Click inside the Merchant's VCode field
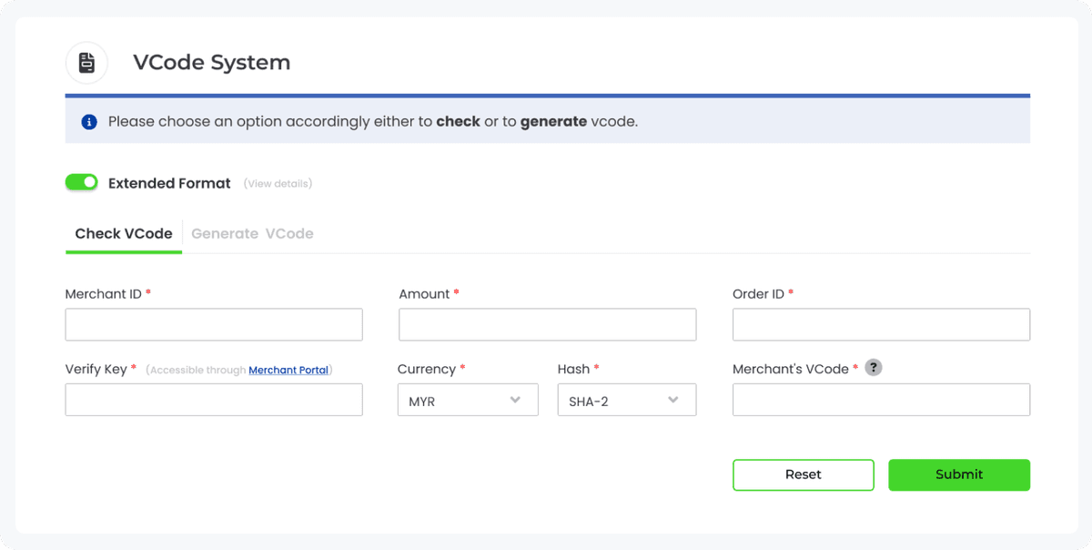 point(880,399)
